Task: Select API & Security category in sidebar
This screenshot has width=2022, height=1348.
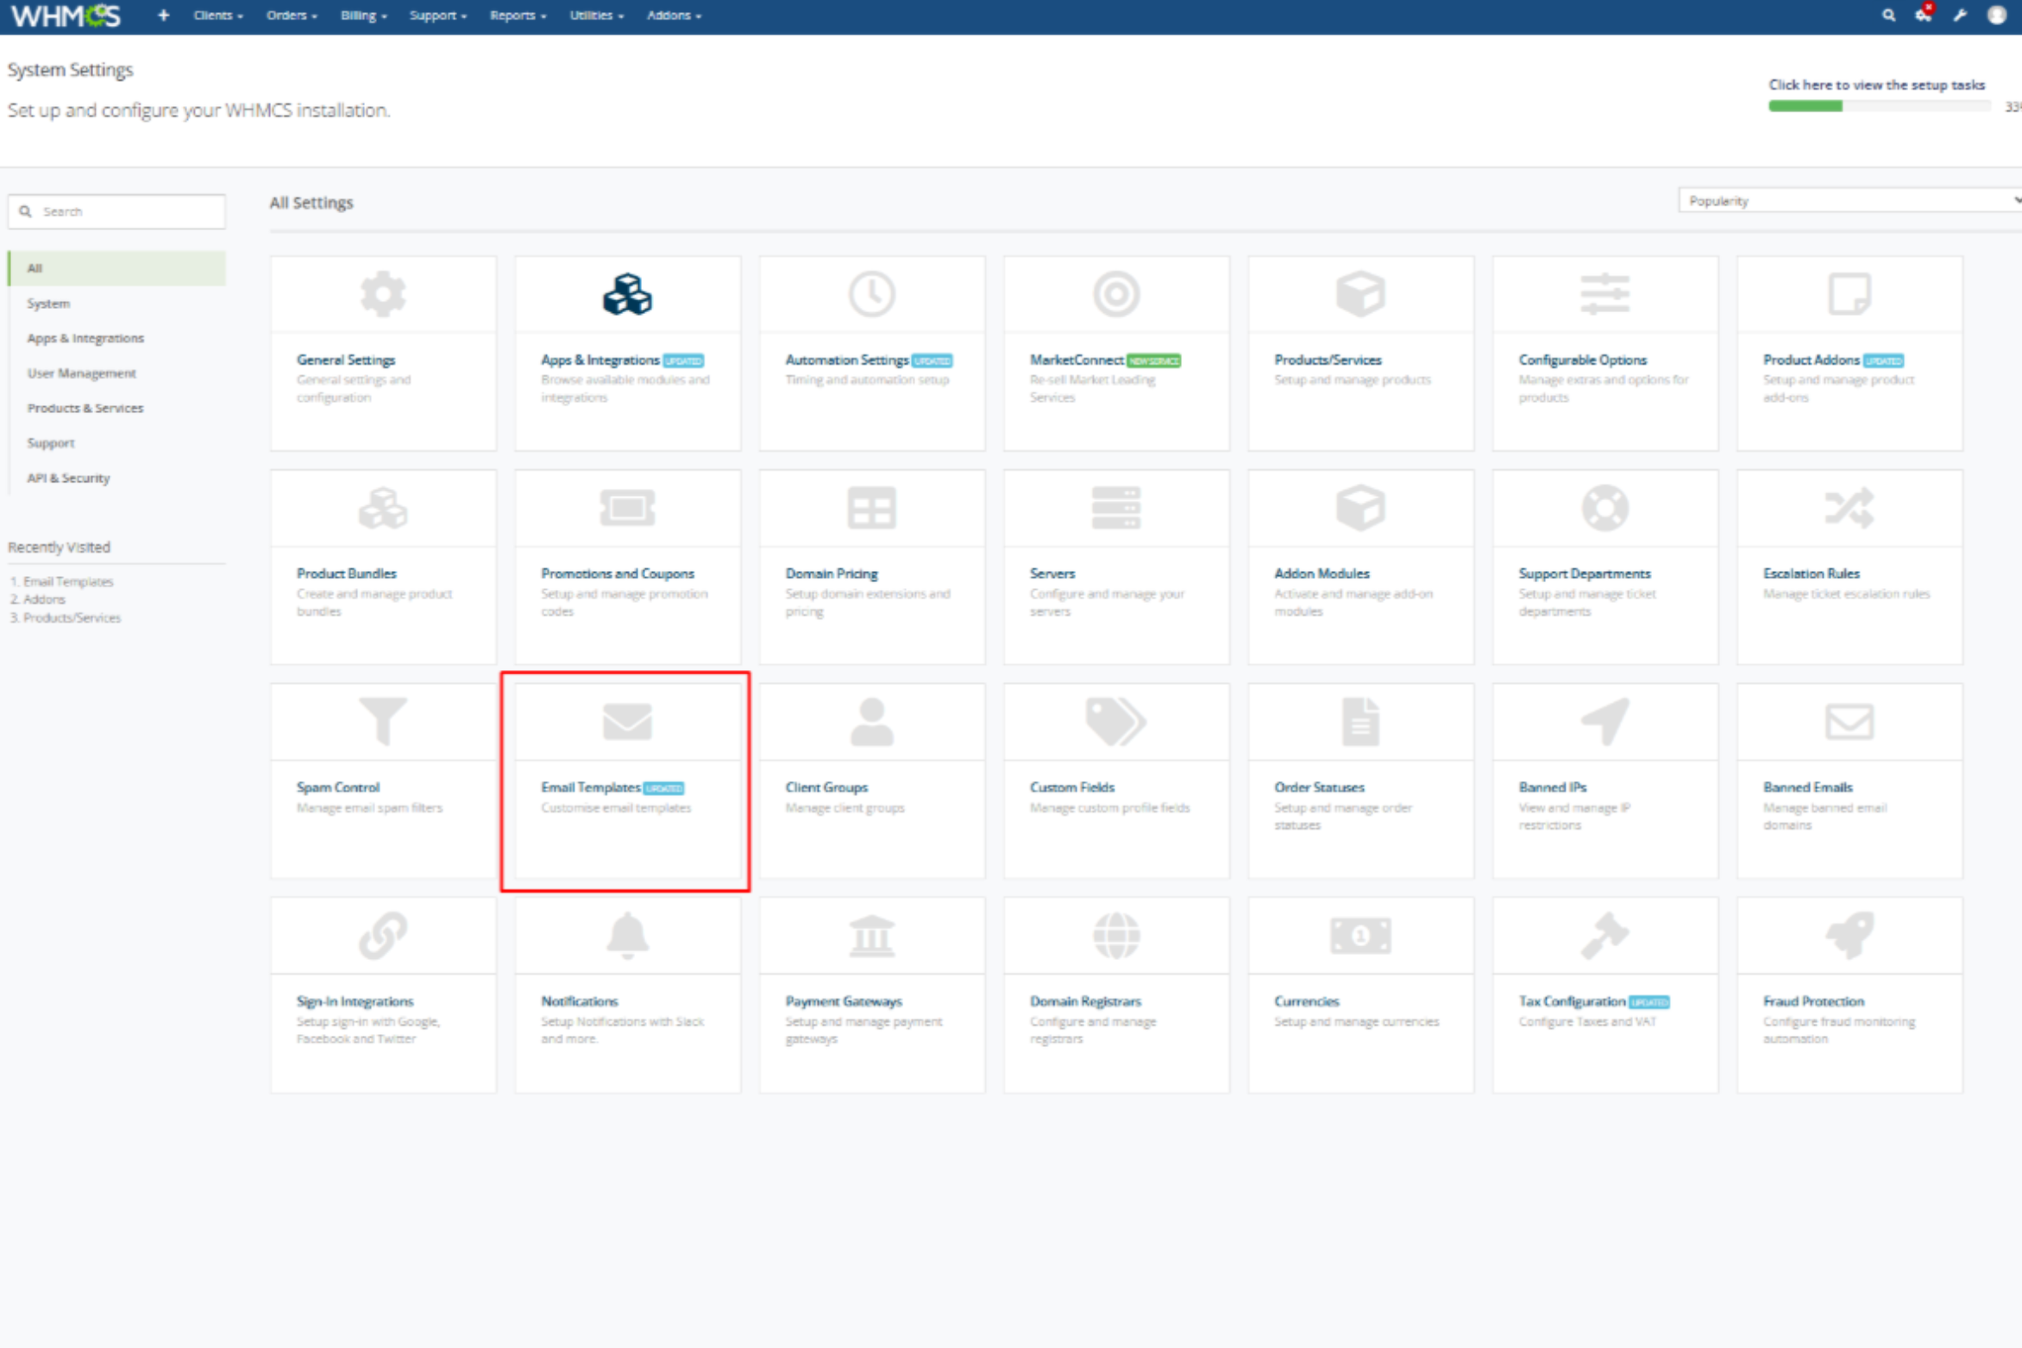Action: (x=69, y=478)
